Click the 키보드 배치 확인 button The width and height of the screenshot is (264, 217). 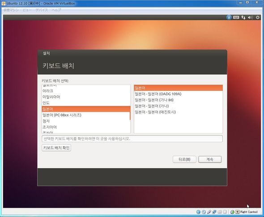pyautogui.click(x=56, y=148)
